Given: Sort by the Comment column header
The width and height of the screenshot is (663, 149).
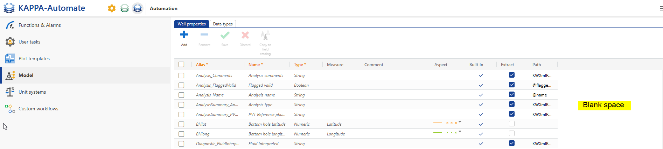Looking at the screenshot, I should [x=374, y=64].
